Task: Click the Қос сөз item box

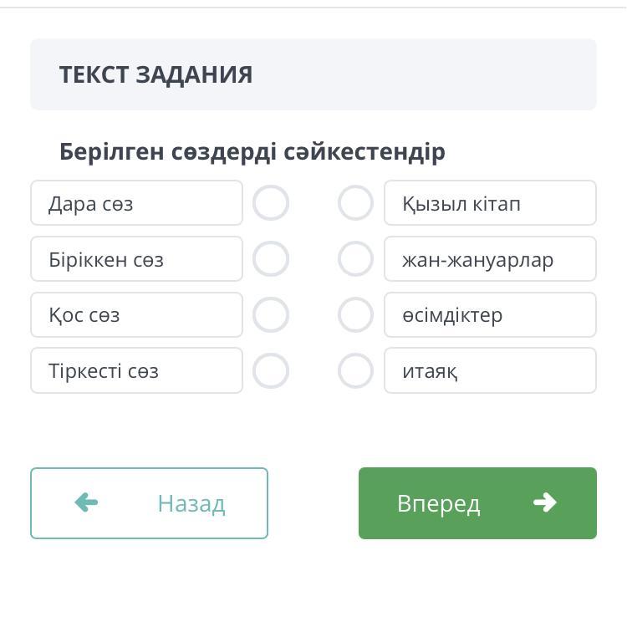Action: (x=136, y=315)
